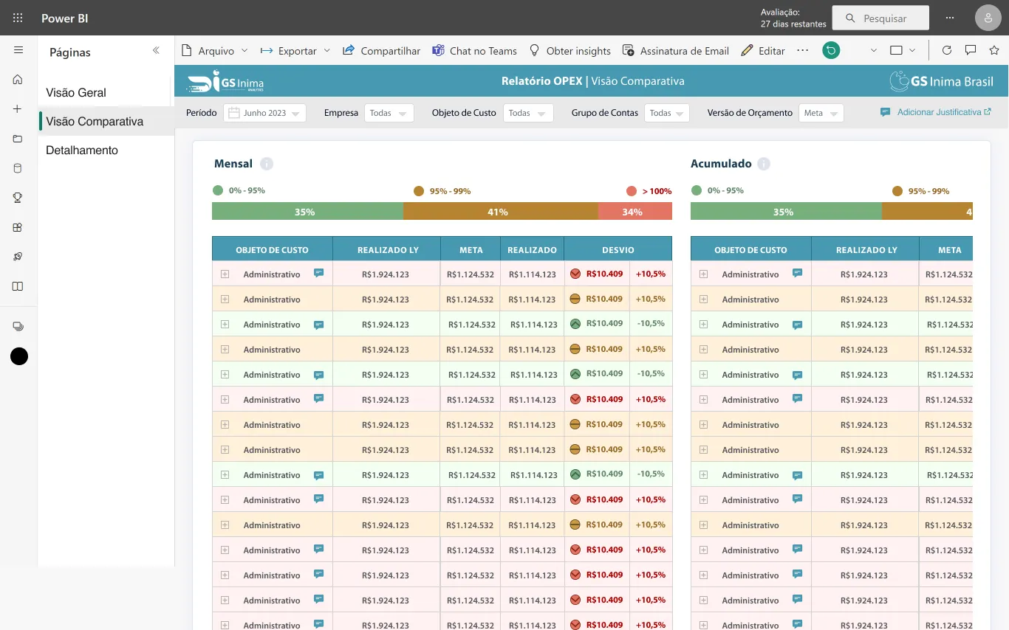Go to Home in left sidebar
The image size is (1009, 630).
18,80
